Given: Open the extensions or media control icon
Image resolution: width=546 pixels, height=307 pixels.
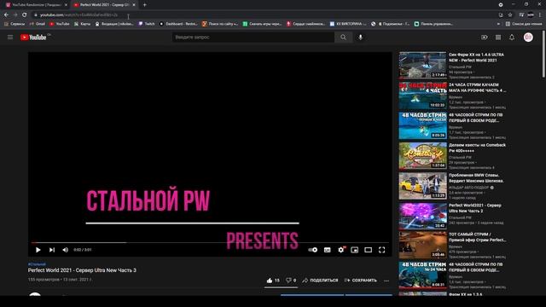Looking at the screenshot, I should click(521, 15).
